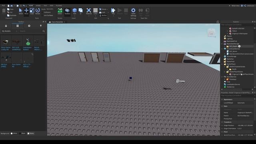Focus the Toolbox search field
The width and height of the screenshot is (256, 144).
pyautogui.click(x=30, y=31)
